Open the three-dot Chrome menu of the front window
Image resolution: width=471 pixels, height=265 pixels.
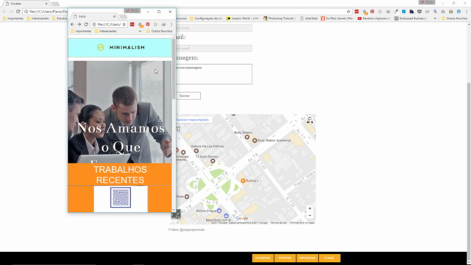171,24
